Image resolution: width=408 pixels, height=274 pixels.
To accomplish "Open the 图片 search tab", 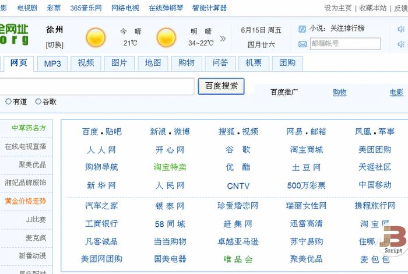I will 119,64.
